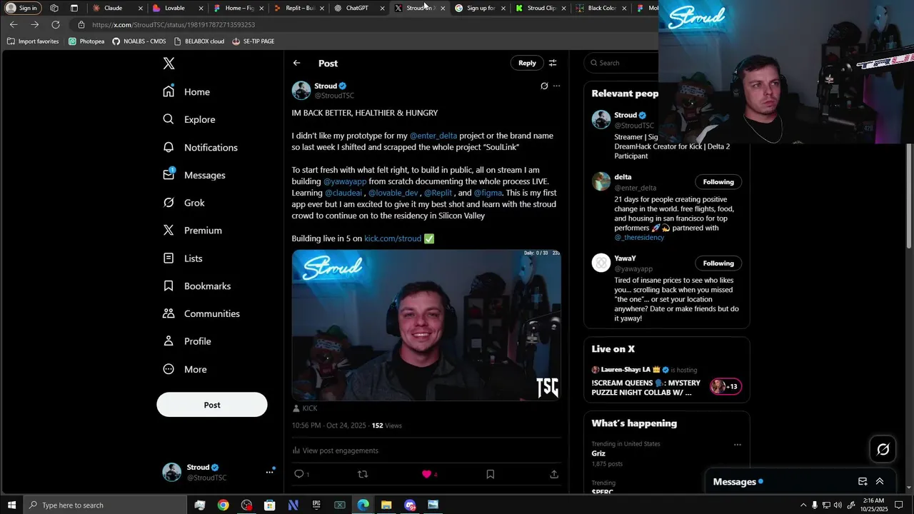The width and height of the screenshot is (914, 514).
Task: Open the Photopea bookmark
Action: click(86, 41)
